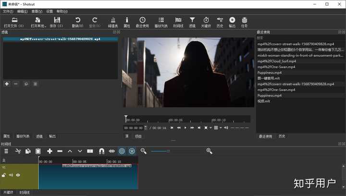Toggle the V1 track lock
Image resolution: width=346 pixels, height=196 pixels.
[4, 175]
